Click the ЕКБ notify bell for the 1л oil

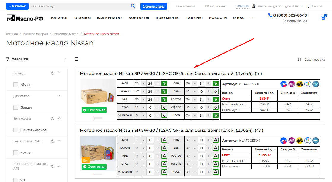[x=216, y=91]
